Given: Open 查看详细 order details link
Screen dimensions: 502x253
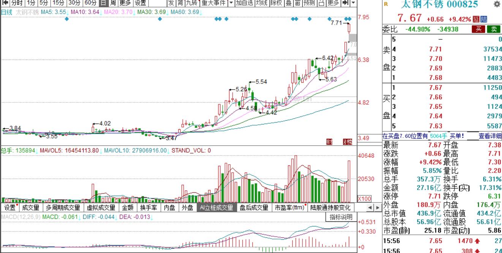Looking at the screenshot, I should pyautogui.click(x=490, y=136).
